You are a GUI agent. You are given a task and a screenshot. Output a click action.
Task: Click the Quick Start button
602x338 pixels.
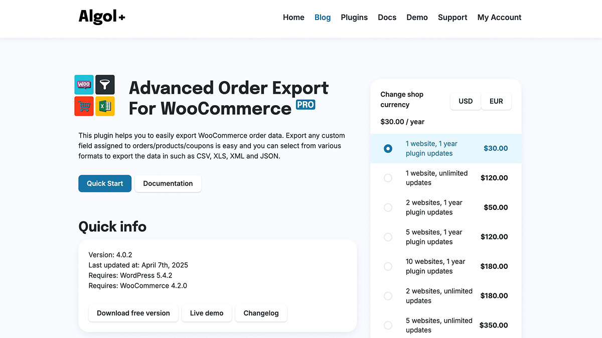coord(105,183)
